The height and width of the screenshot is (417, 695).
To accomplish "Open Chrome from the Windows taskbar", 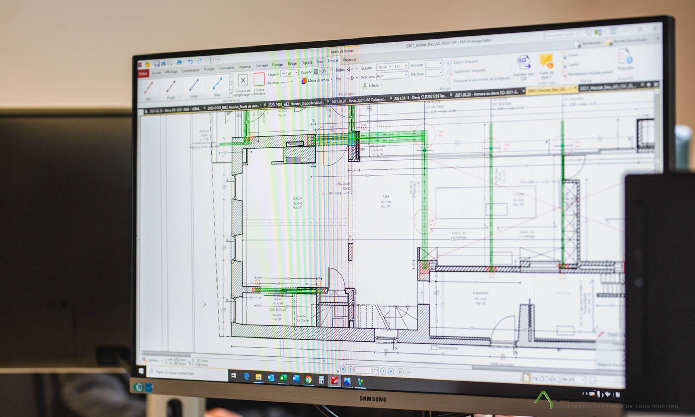I will click(308, 380).
